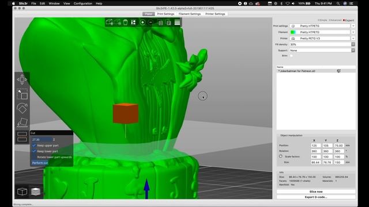This screenshot has height=207, width=369.
Task: Click the Size Z input field
Action: [338, 162]
